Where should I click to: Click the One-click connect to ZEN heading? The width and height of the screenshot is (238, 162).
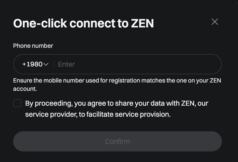click(x=84, y=23)
